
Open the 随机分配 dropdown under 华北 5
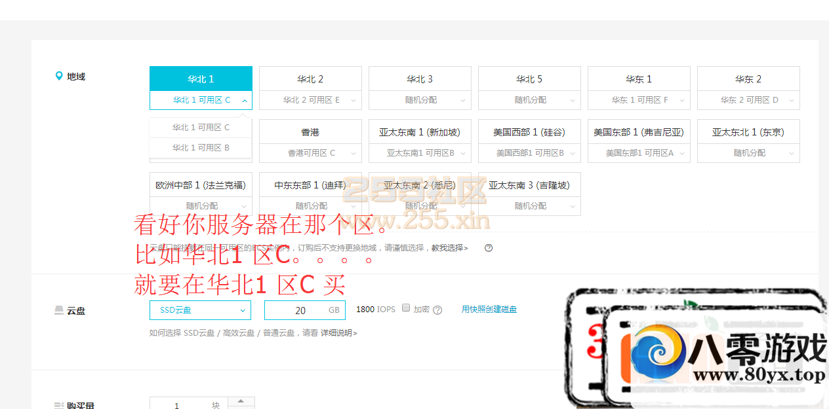click(x=529, y=100)
